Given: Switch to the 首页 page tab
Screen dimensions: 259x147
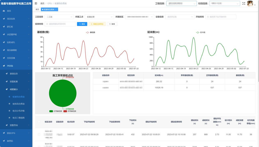Looking at the screenshot, I should [37, 10].
